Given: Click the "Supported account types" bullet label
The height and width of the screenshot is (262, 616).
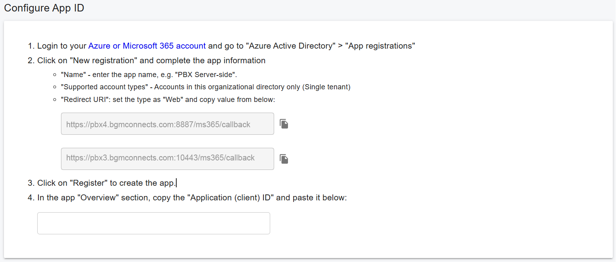Looking at the screenshot, I should [105, 87].
